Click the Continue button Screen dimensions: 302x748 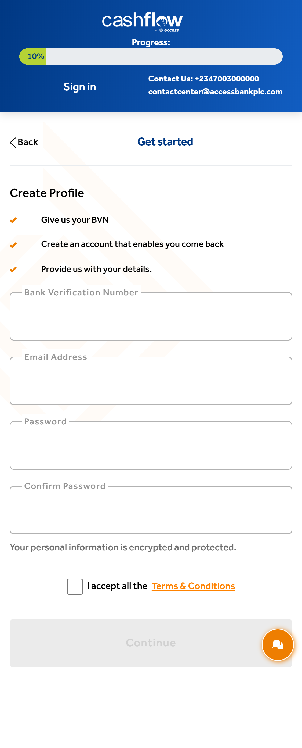click(151, 643)
